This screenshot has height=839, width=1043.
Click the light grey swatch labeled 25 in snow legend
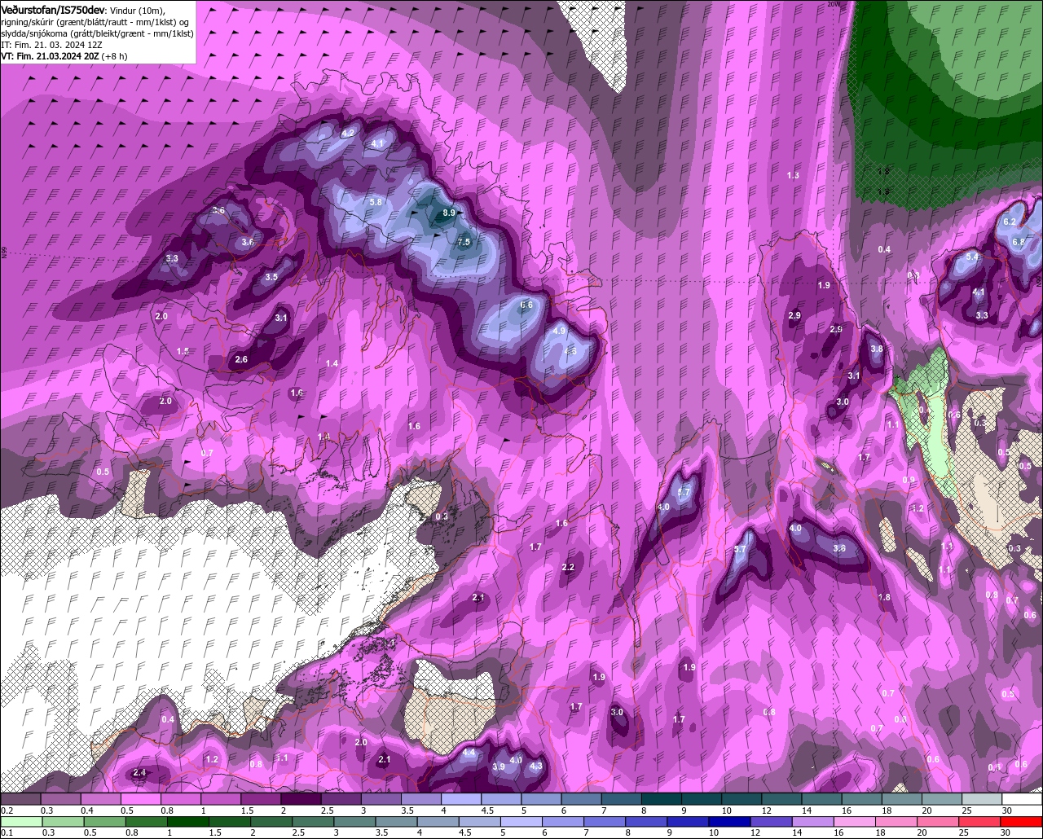982,799
